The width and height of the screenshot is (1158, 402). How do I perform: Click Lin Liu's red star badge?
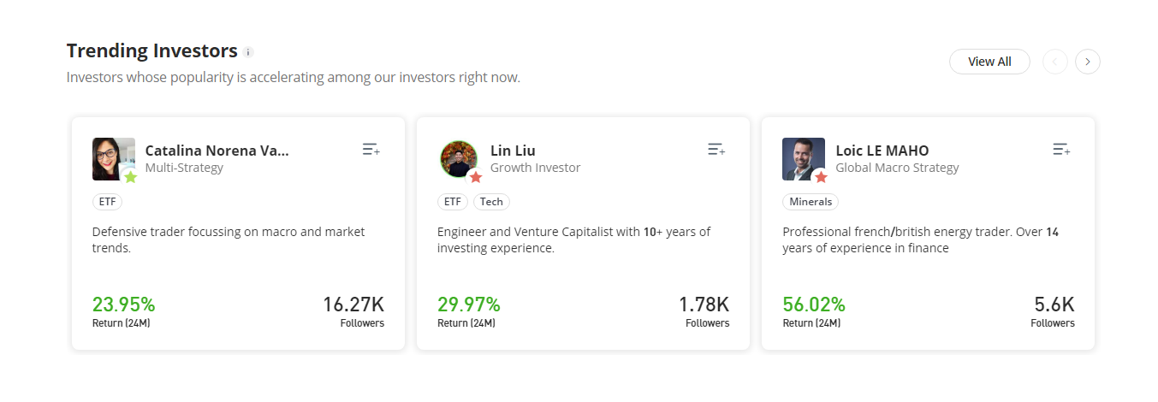point(476,177)
